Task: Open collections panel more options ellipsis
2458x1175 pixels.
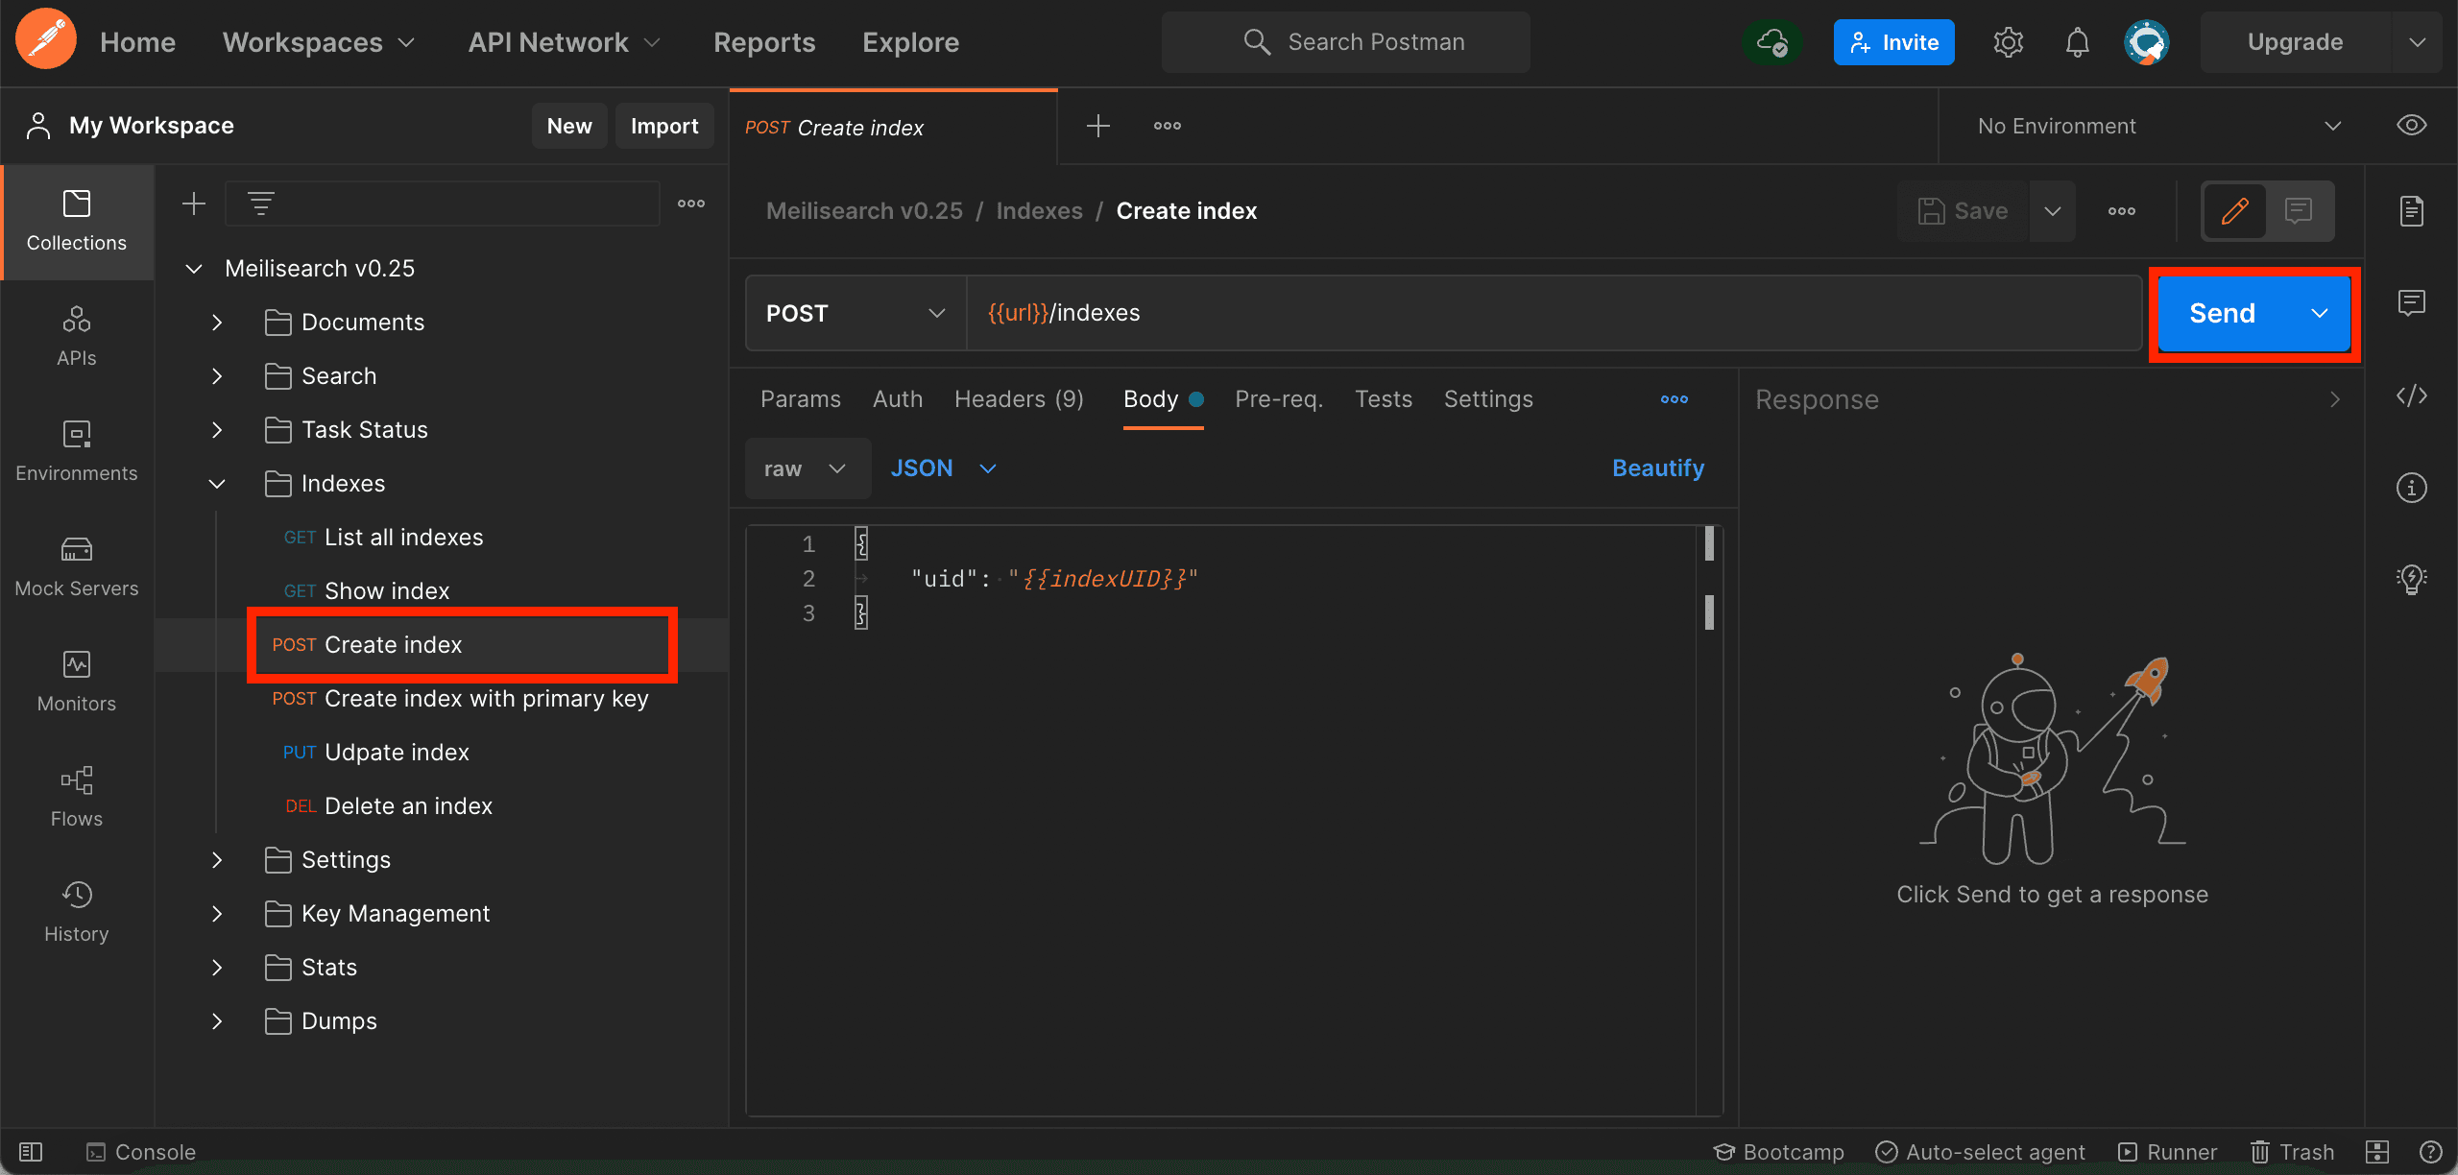Action: coord(691,204)
